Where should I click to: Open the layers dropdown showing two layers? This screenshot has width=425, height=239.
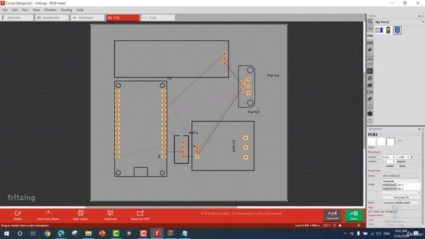tap(401, 202)
